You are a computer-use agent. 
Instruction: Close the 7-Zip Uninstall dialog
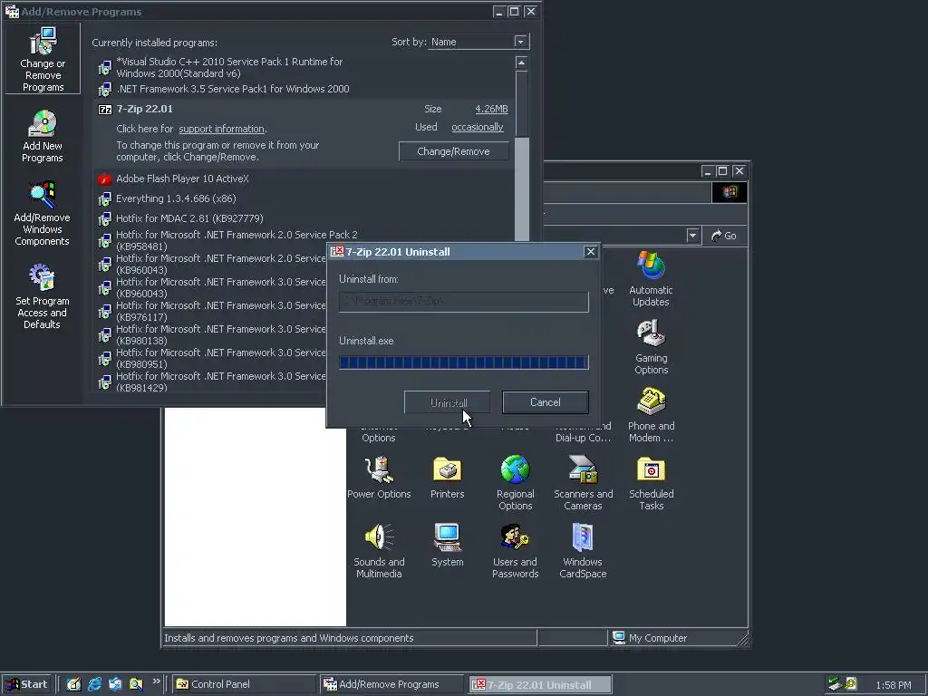590,252
